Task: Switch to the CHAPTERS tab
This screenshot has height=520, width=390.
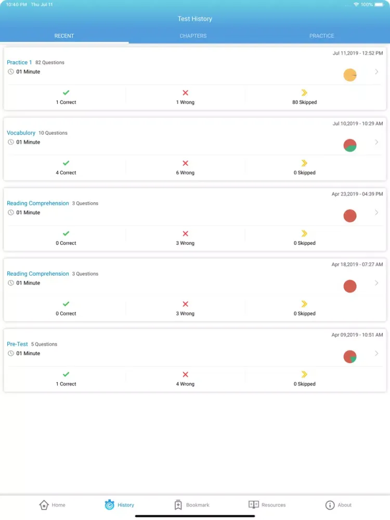Action: pyautogui.click(x=193, y=36)
